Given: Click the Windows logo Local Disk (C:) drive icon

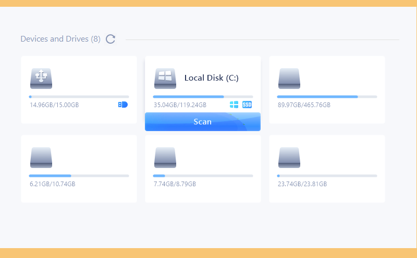Looking at the screenshot, I should [165, 79].
